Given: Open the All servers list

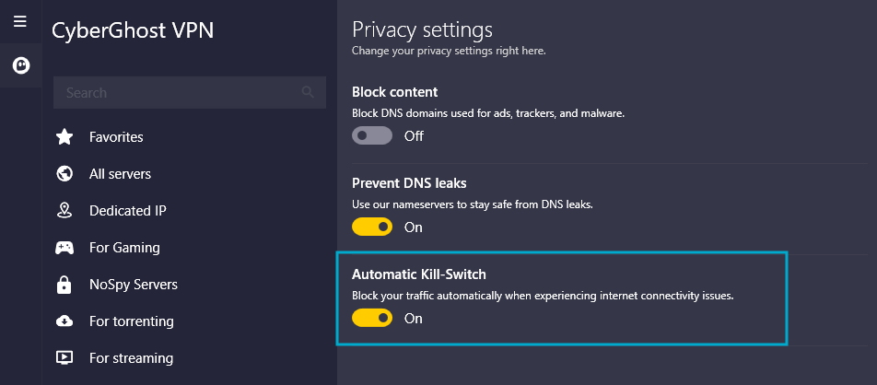Looking at the screenshot, I should pos(121,174).
